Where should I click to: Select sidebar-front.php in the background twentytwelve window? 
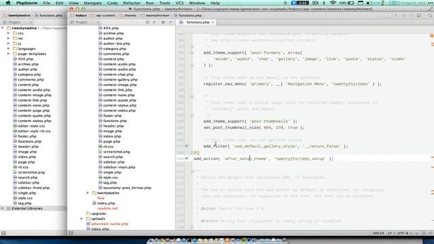(x=34, y=188)
